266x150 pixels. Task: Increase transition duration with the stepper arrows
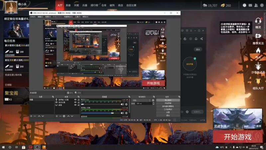pos(153,103)
